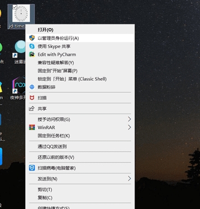Click the WinRAR books icon
Image resolution: width=200 pixels, height=209 pixels.
(32, 127)
